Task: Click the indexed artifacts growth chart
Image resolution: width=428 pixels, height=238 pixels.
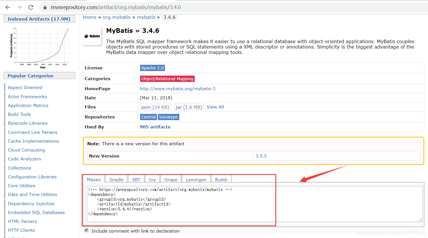Action: (x=39, y=48)
